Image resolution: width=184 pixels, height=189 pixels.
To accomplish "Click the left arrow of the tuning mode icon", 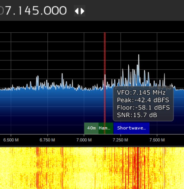I will click(77, 11).
